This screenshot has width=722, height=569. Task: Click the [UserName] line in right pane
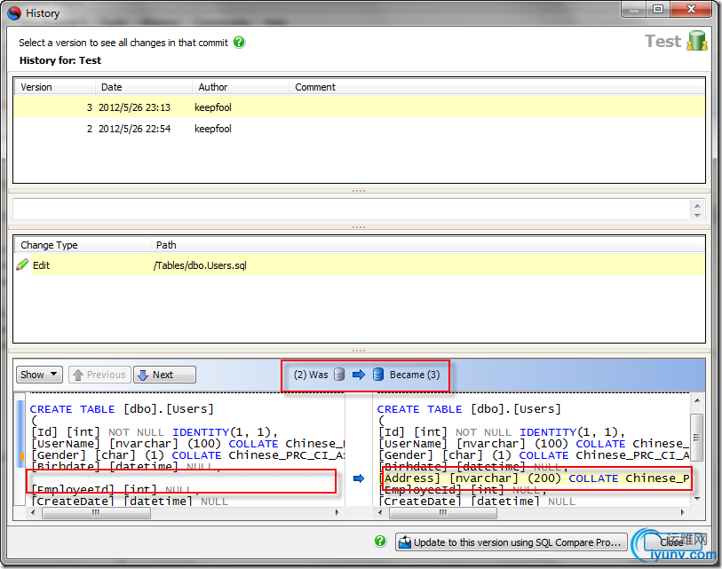534,444
